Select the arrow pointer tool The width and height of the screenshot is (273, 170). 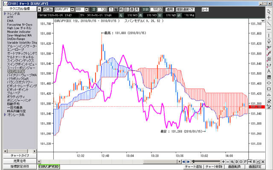269,12
